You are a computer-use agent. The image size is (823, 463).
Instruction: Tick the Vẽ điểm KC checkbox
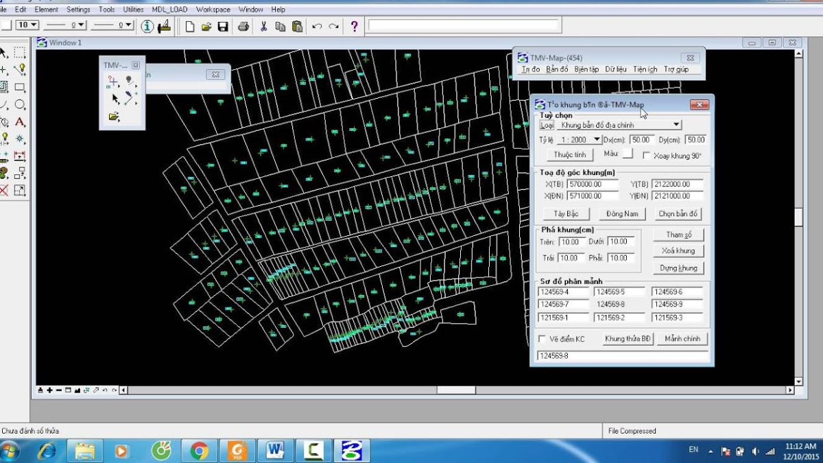pos(542,339)
